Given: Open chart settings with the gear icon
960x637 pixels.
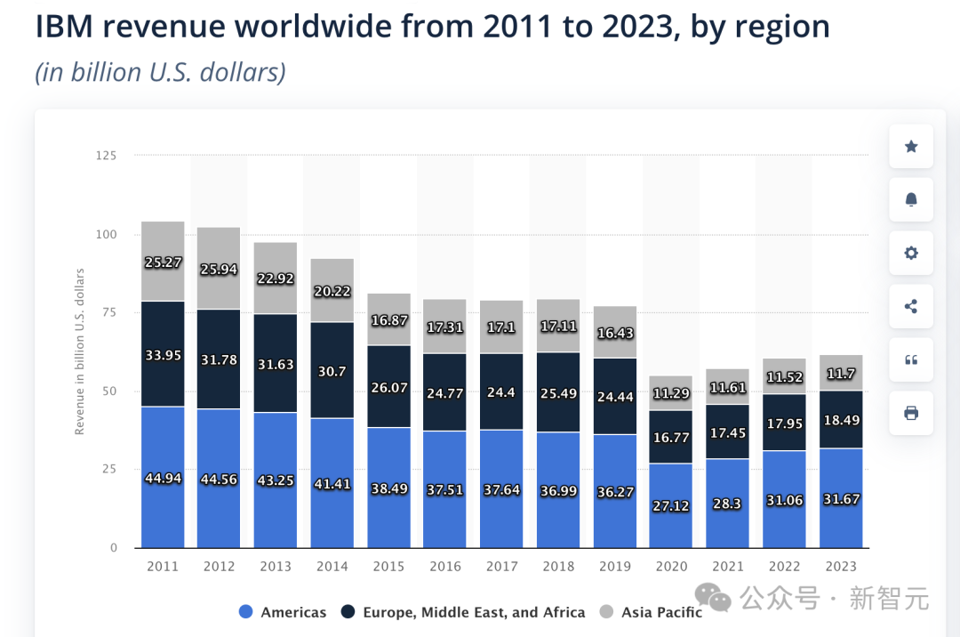Looking at the screenshot, I should pyautogui.click(x=911, y=254).
